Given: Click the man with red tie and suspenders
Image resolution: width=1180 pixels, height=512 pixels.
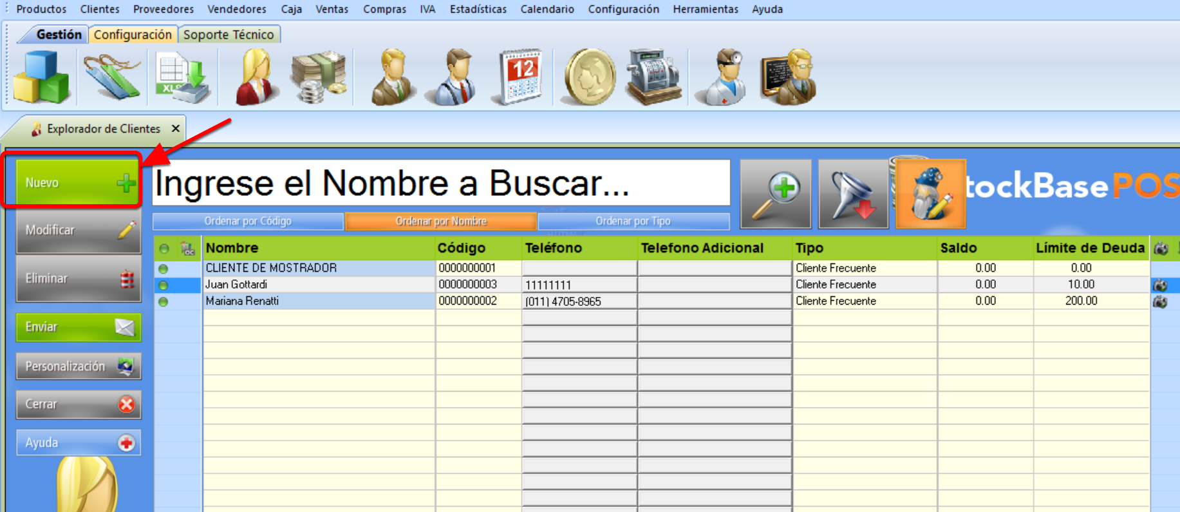Looking at the screenshot, I should click(454, 77).
